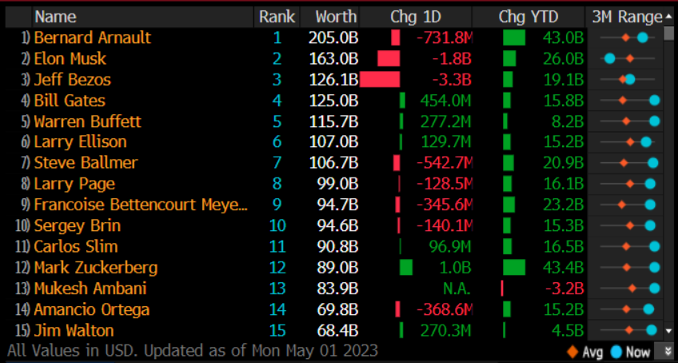Select Mukesh Ambani name
Image resolution: width=678 pixels, height=363 pixels.
(90, 288)
